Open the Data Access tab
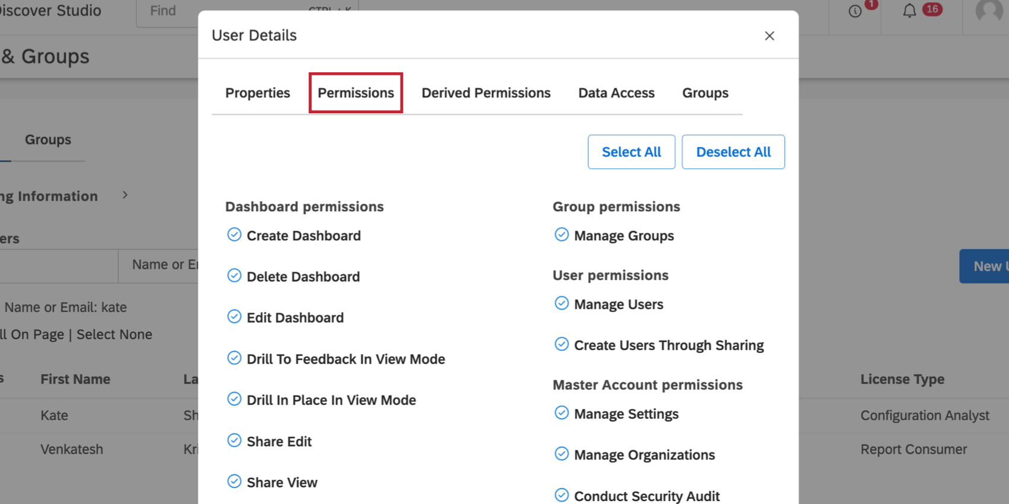1009x504 pixels. point(616,93)
